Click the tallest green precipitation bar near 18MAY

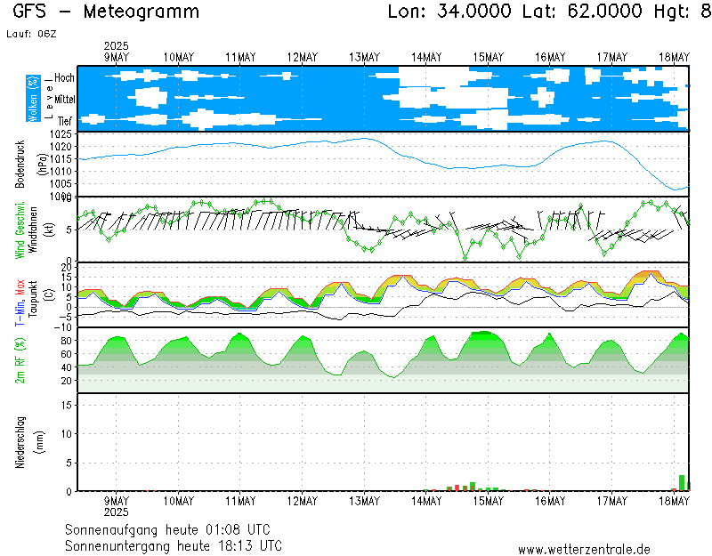tap(682, 483)
